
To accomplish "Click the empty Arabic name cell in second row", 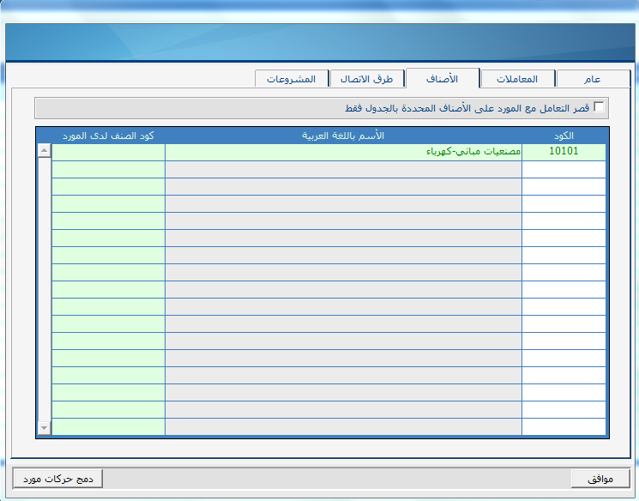I will pyautogui.click(x=343, y=169).
